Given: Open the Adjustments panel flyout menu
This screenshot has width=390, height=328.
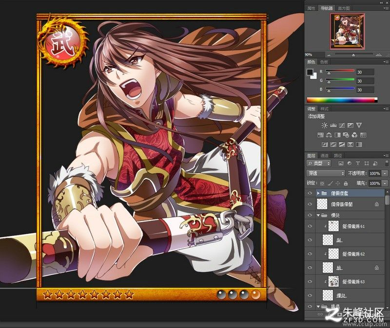Looking at the screenshot, I should (386, 109).
